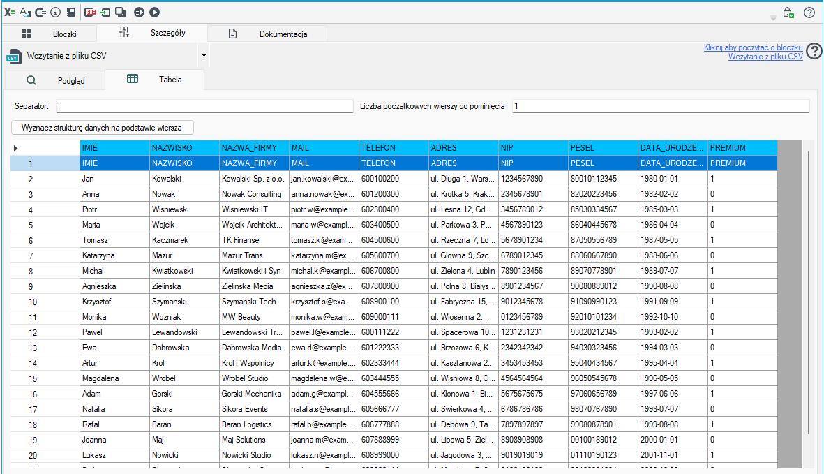Select the date cell '1986-04-04'
Image resolution: width=824 pixels, height=474 pixels.
click(673, 224)
